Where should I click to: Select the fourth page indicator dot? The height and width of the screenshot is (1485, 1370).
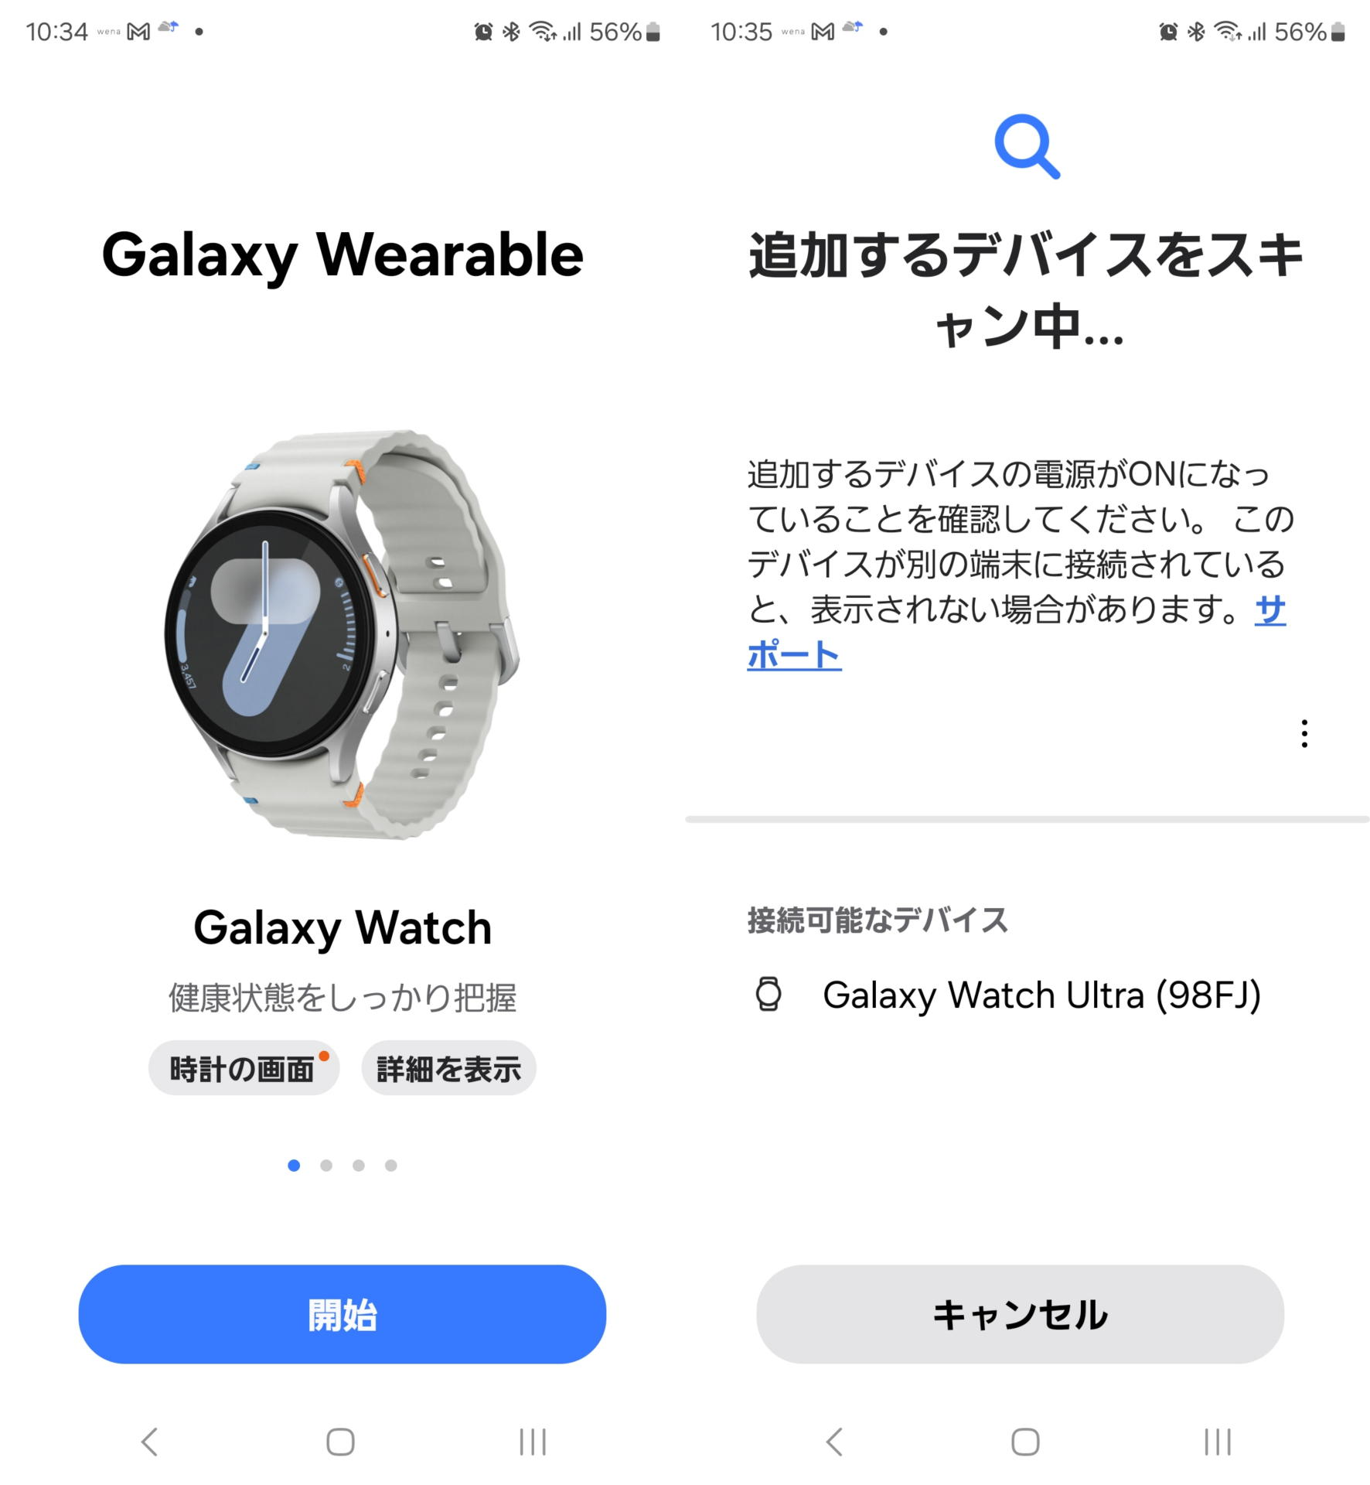391,1166
